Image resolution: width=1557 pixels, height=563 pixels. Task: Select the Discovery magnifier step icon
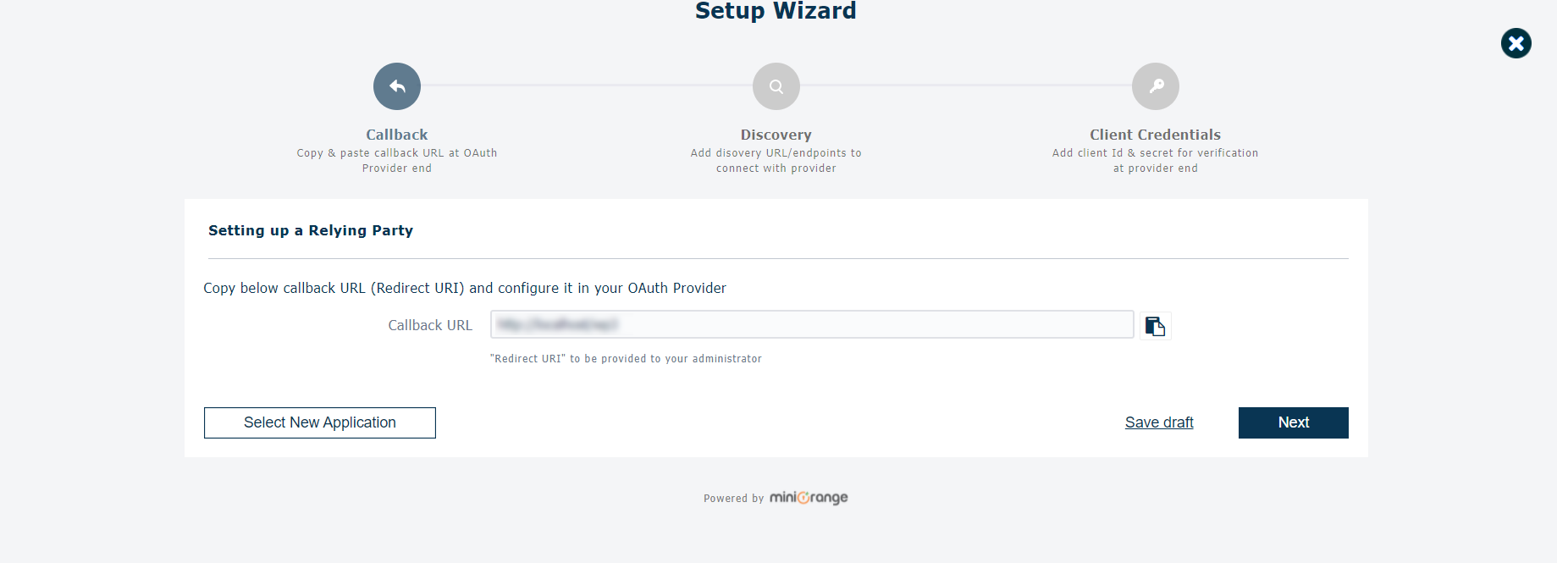click(x=776, y=86)
